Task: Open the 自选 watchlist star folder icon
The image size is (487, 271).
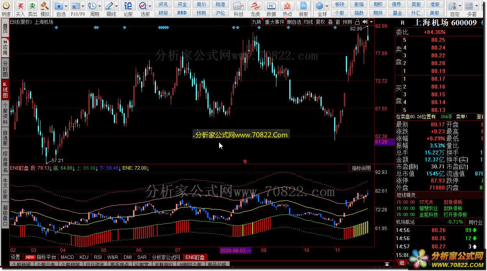Action: pyautogui.click(x=58, y=6)
